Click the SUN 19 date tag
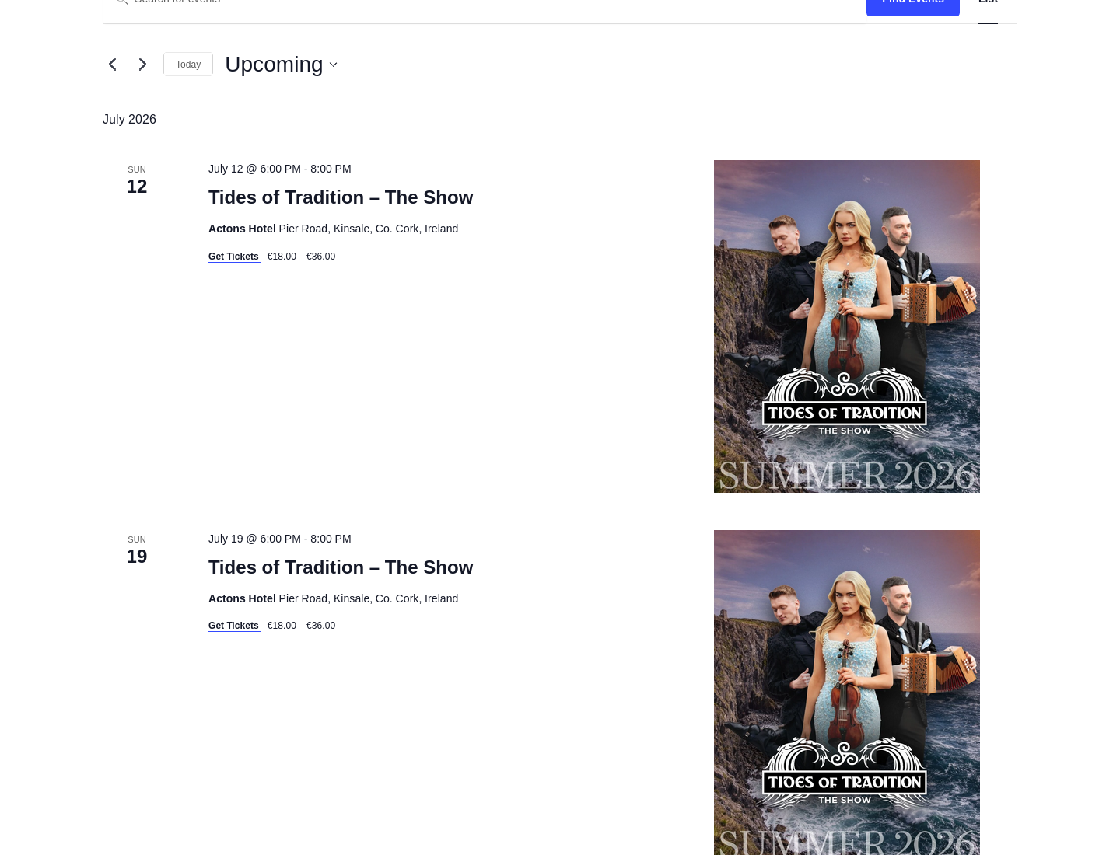 point(137,550)
